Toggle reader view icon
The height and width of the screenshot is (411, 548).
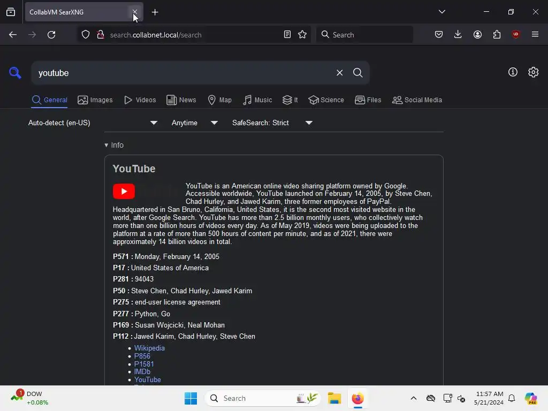287,35
